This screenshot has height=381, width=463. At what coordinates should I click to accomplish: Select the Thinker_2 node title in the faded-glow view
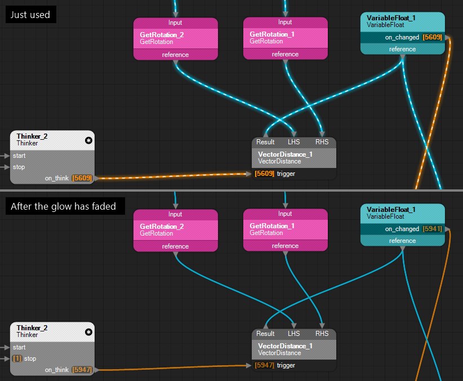point(32,327)
